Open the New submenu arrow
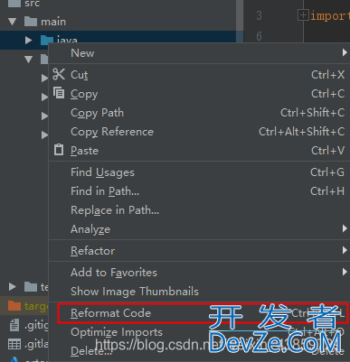 (x=345, y=52)
